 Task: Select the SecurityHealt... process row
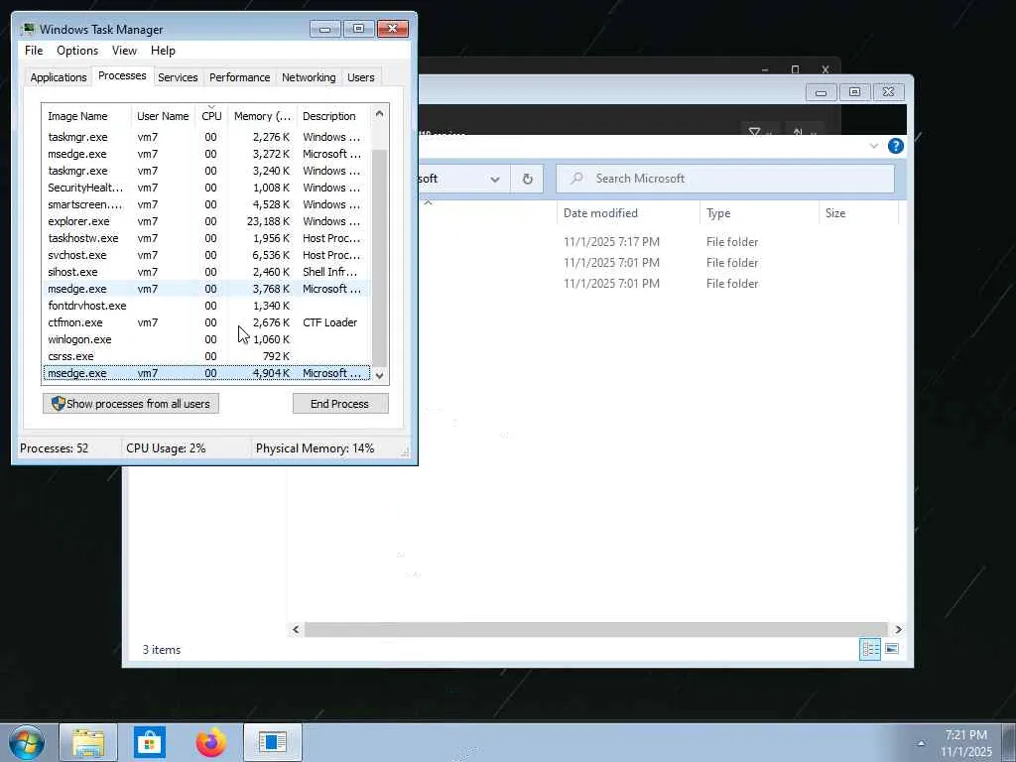coord(206,188)
